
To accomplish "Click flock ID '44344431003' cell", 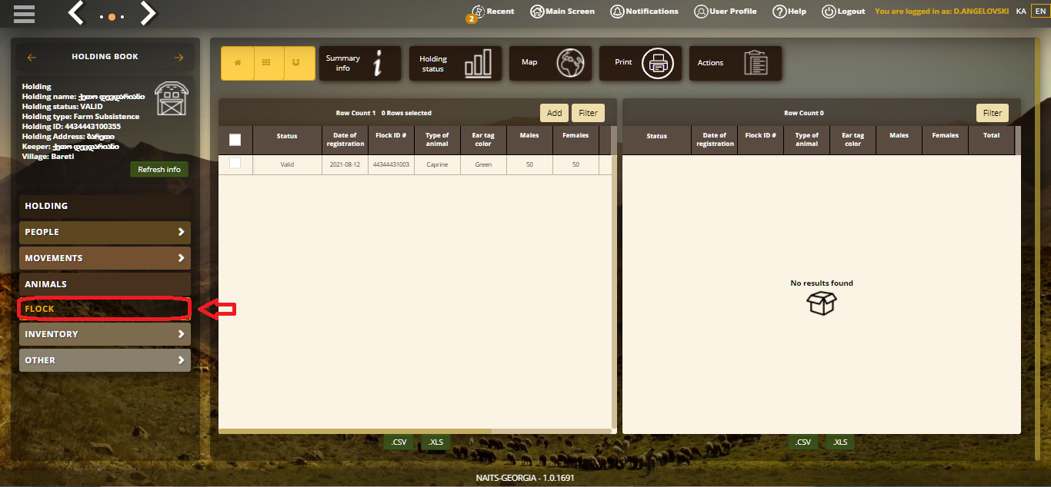I will pos(391,164).
